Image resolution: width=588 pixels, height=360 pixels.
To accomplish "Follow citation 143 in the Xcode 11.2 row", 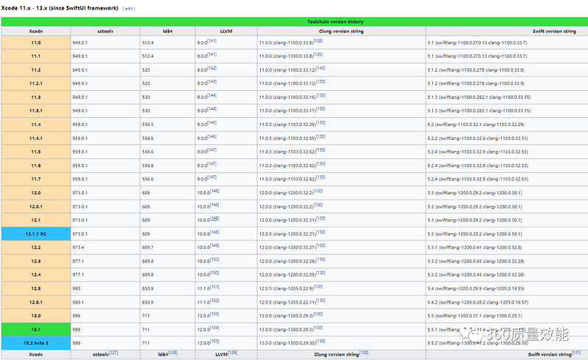I will (320, 67).
